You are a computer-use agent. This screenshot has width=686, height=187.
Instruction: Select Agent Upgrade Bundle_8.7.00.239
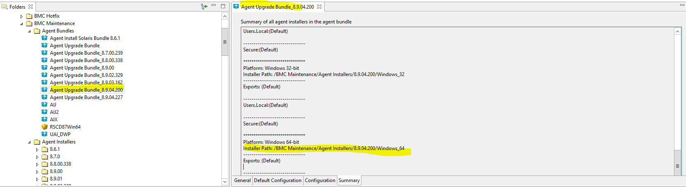click(x=86, y=53)
